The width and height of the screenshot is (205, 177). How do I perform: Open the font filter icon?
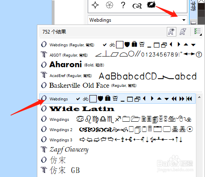[183, 32]
